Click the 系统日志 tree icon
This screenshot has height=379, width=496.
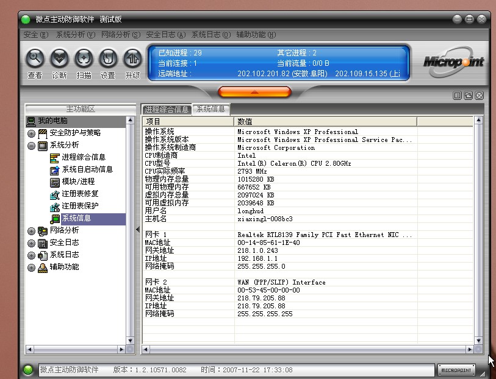tap(43, 255)
